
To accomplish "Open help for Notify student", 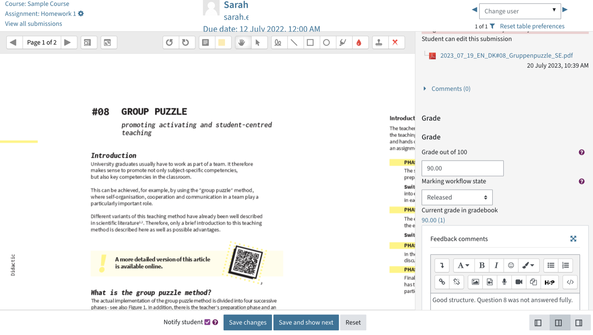I will pyautogui.click(x=215, y=322).
